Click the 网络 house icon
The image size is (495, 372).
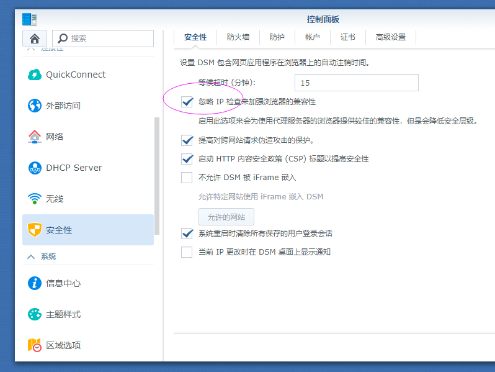pos(35,137)
